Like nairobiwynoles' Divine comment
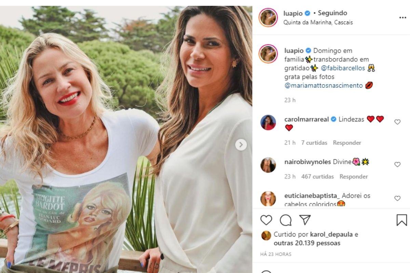 pyautogui.click(x=397, y=164)
